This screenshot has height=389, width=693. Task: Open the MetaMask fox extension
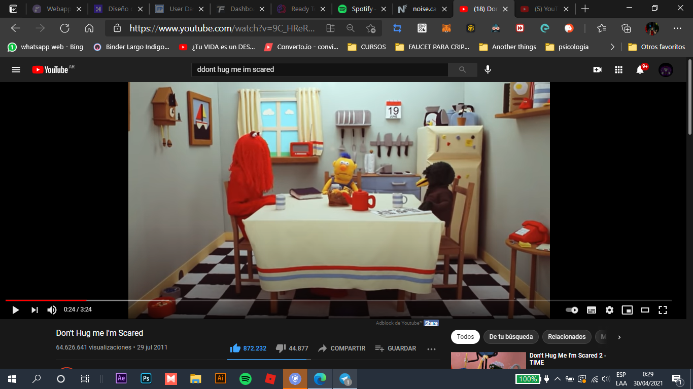446,28
